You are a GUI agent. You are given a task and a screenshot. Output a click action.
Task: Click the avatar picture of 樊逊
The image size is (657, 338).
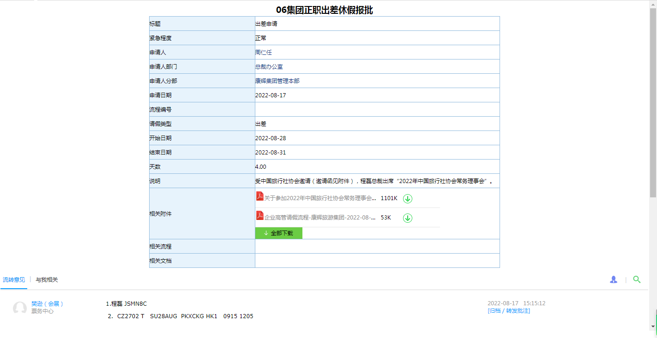pos(19,308)
